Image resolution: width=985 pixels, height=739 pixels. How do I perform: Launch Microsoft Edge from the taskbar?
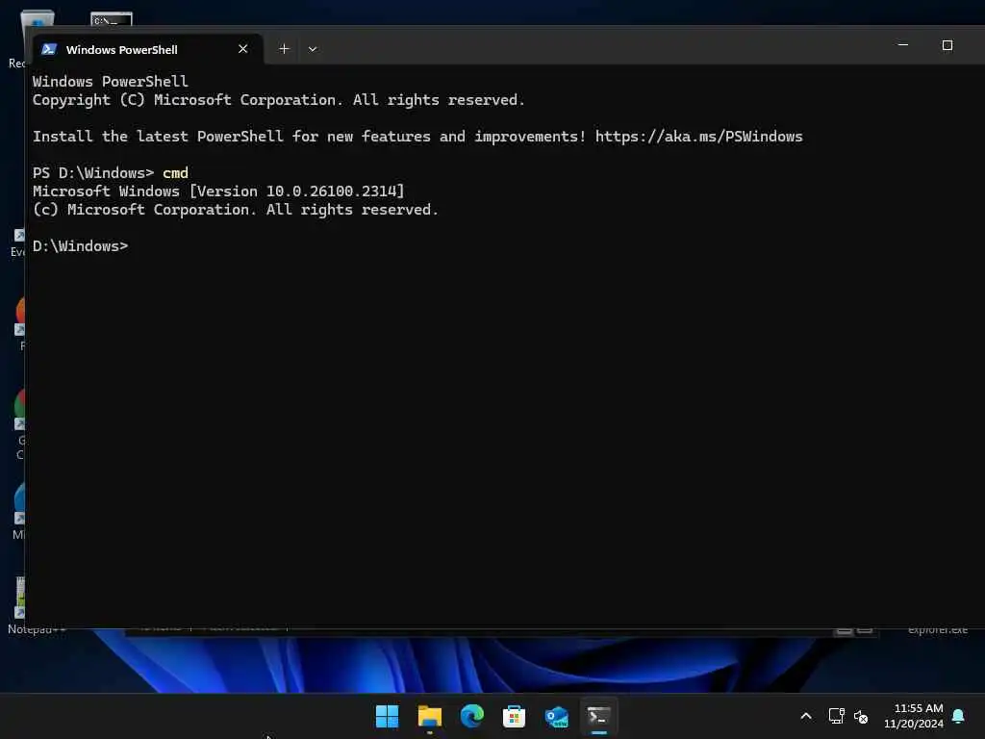(x=471, y=716)
